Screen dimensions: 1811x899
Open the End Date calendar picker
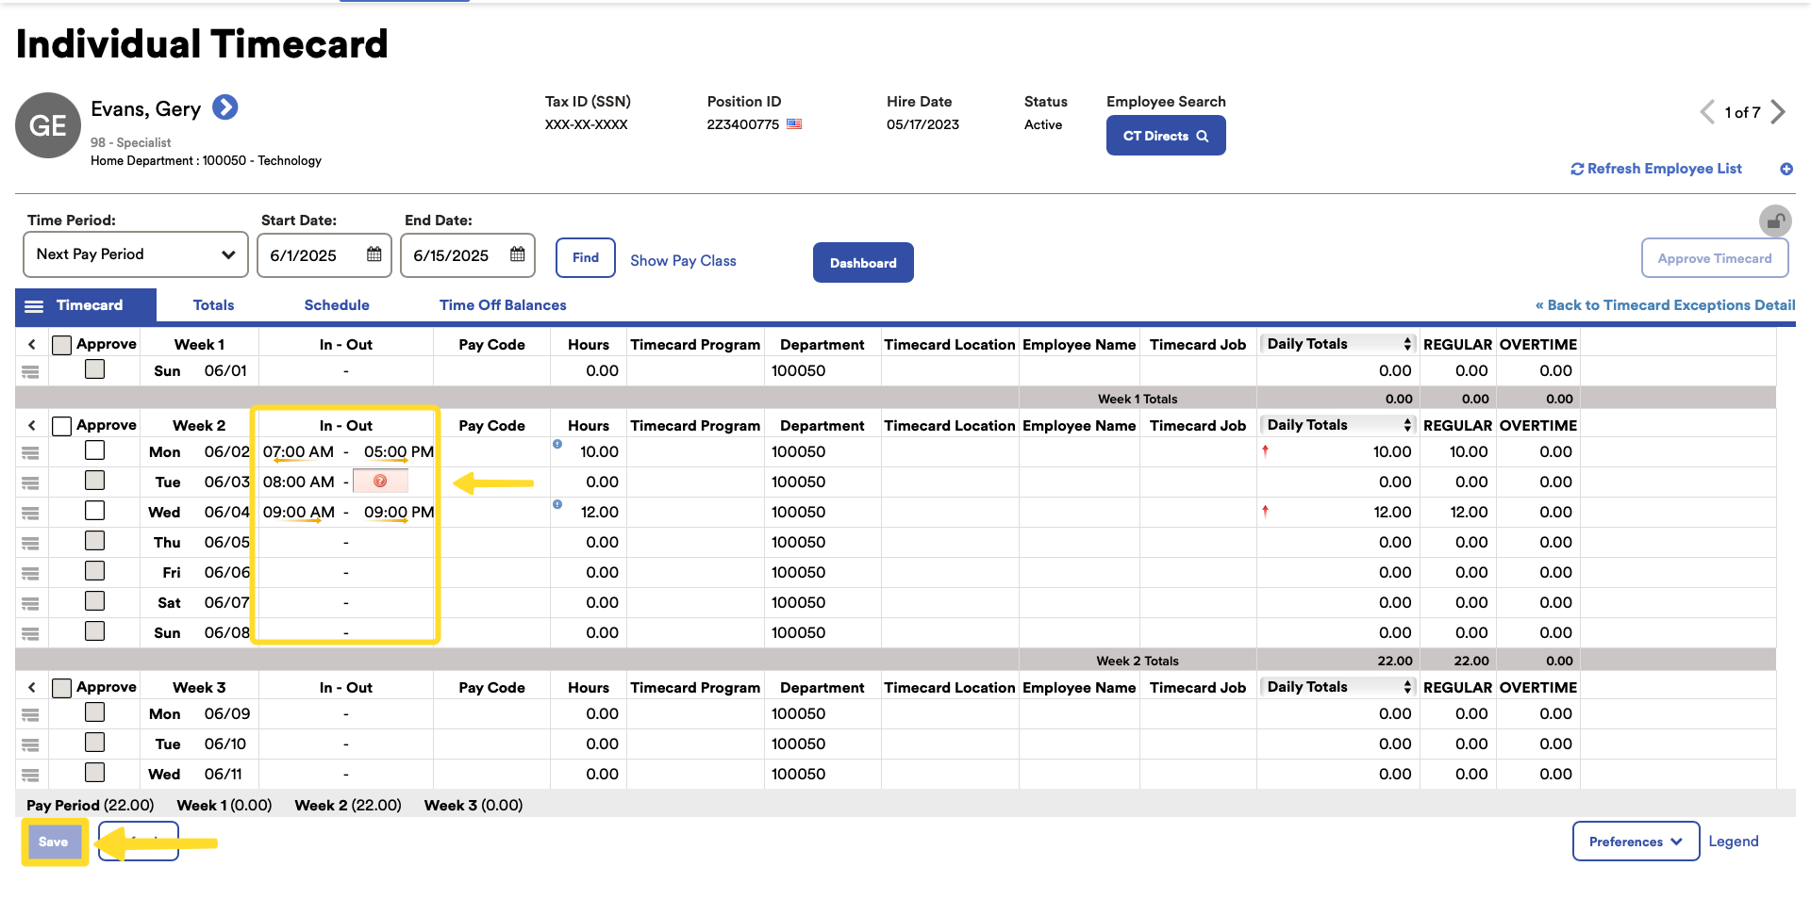(518, 254)
